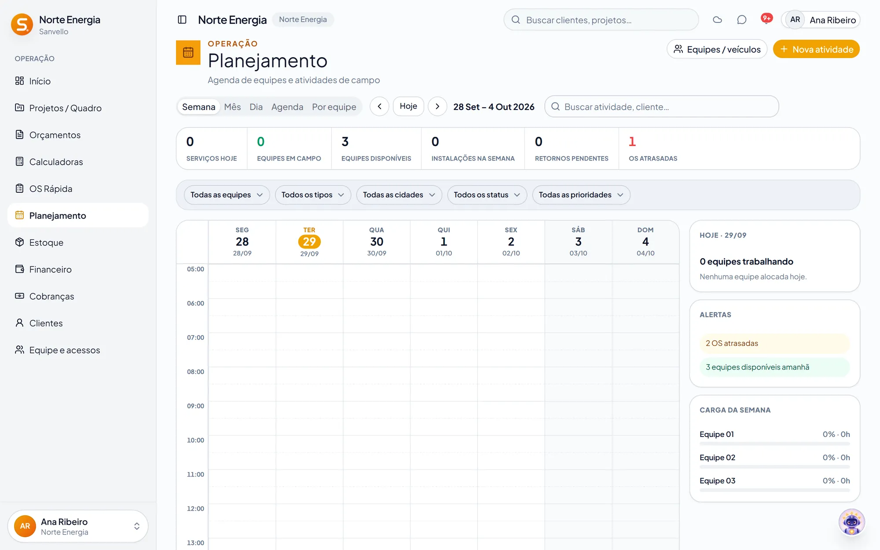The width and height of the screenshot is (880, 550).
Task: Switch to the Agenda view tab
Action: pos(287,106)
